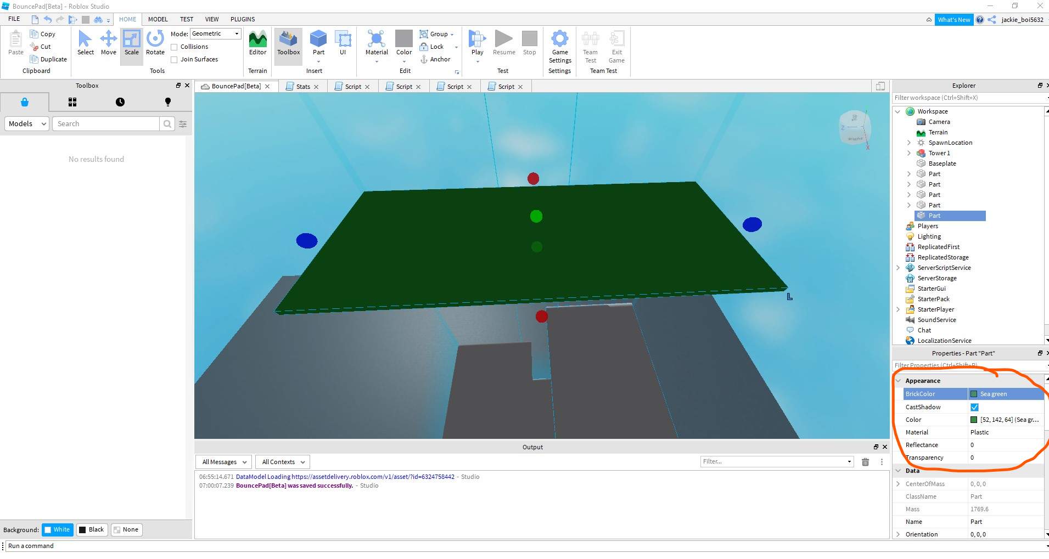This screenshot has width=1049, height=559.
Task: Insert a new Part
Action: [318, 43]
